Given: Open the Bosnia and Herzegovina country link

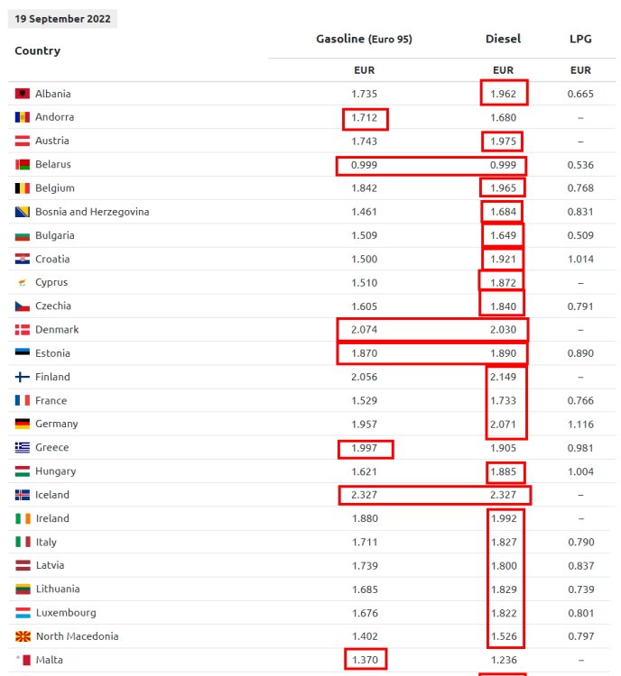Looking at the screenshot, I should [x=92, y=212].
